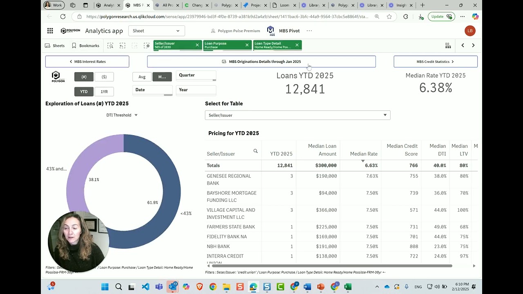Open the Date filter pane
The width and height of the screenshot is (523, 294).
point(153,90)
